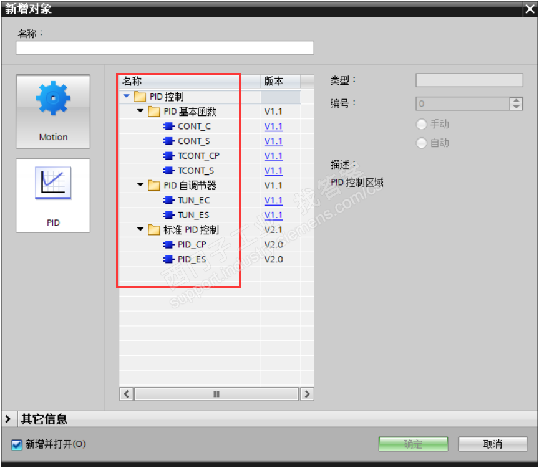
Task: Open the V1.1 version link for CONT_C
Action: (x=273, y=127)
